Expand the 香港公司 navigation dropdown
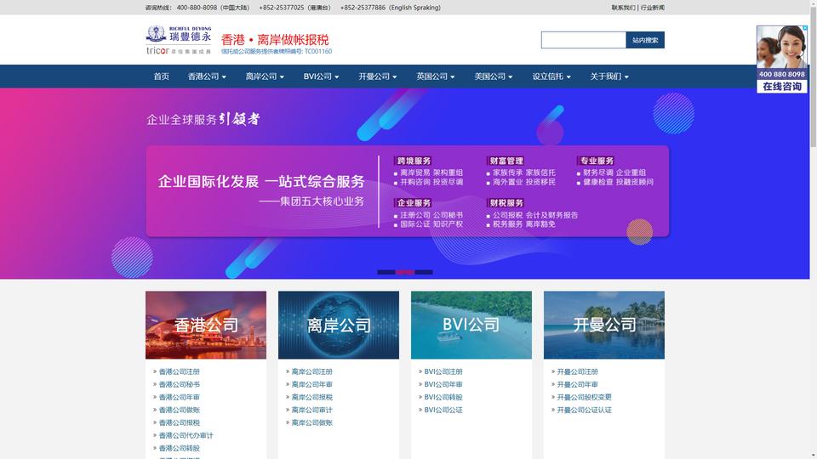The height and width of the screenshot is (459, 817). tap(207, 76)
